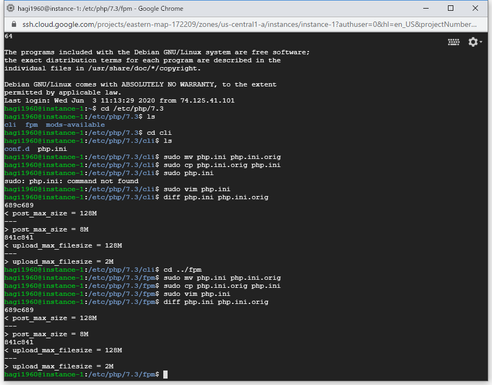The width and height of the screenshot is (492, 385).
Task: Click 'The programs included with the Debian' line
Action: point(157,52)
